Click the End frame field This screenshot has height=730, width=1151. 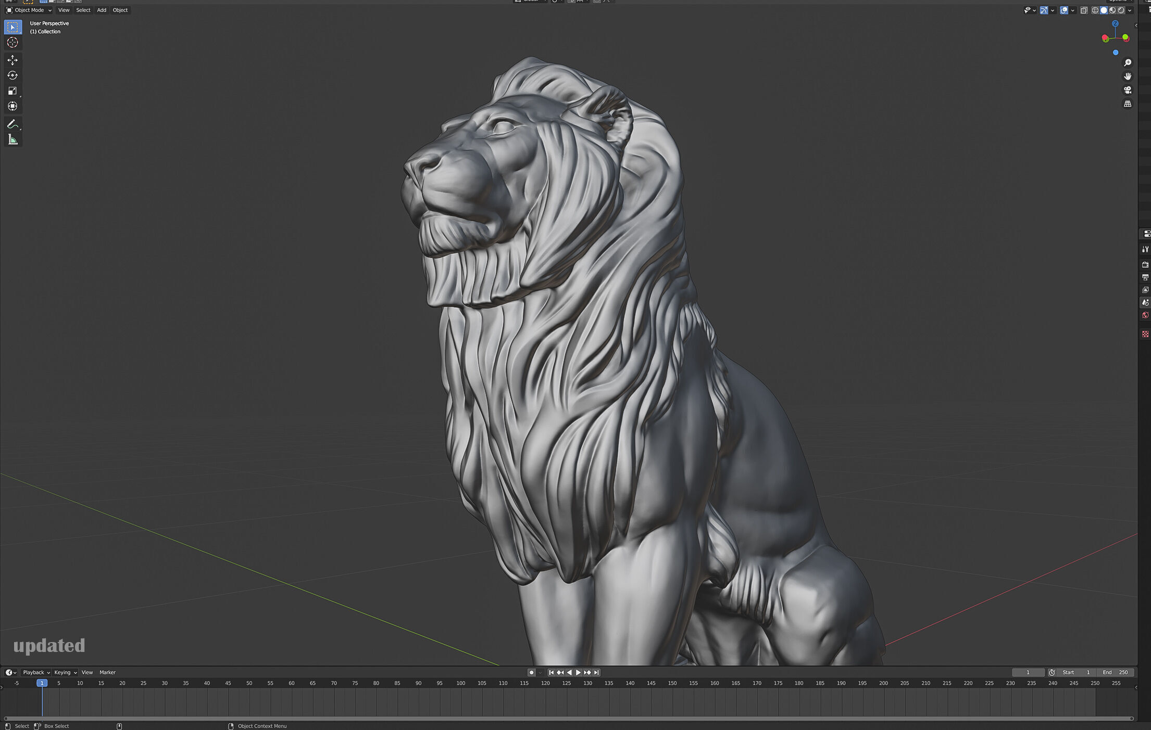coord(1115,672)
